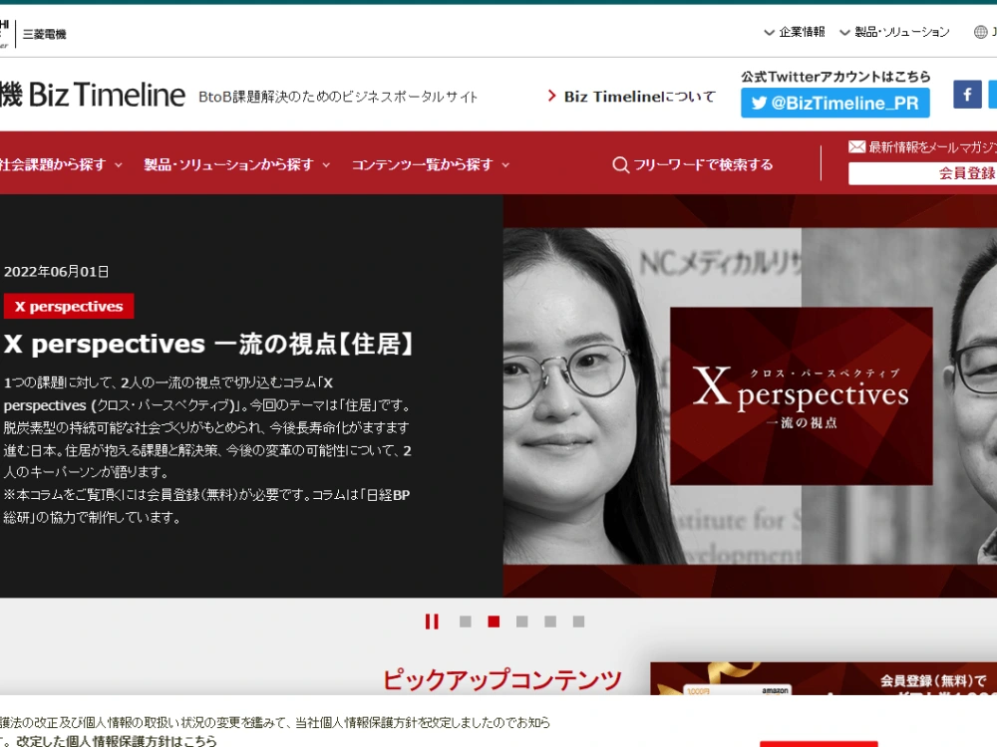Click the magnifier search icon

(x=620, y=165)
